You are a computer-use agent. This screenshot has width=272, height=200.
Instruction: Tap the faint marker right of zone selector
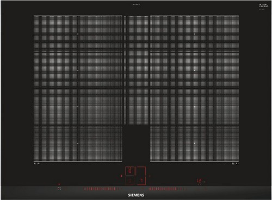[x=150, y=176]
